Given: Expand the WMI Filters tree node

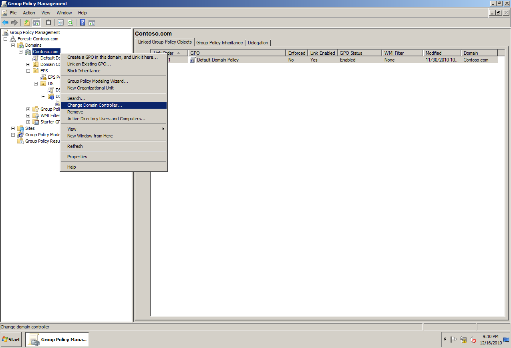Looking at the screenshot, I should 28,115.
